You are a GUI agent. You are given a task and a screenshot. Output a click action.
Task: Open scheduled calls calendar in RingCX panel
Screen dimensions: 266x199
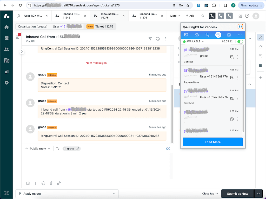pos(229,35)
